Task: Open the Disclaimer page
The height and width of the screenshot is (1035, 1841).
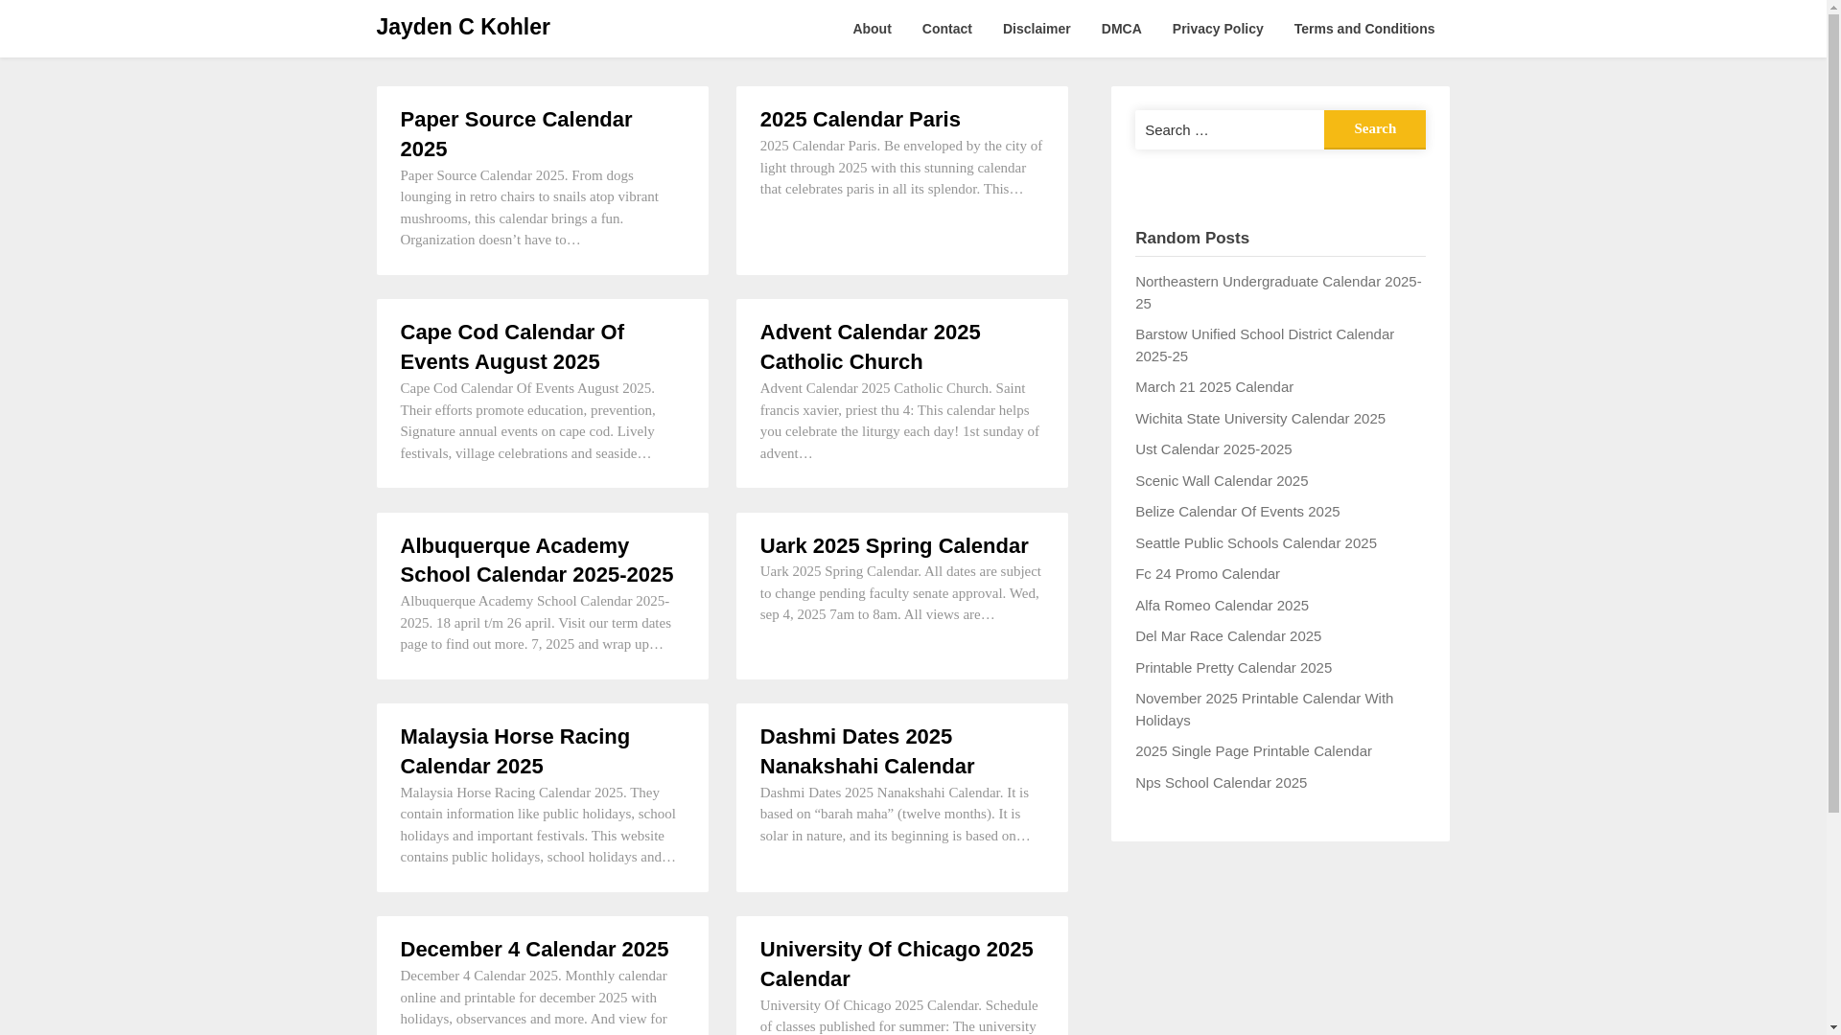Action: coord(1037,29)
